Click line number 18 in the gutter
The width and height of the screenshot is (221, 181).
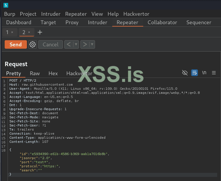coord(4,150)
